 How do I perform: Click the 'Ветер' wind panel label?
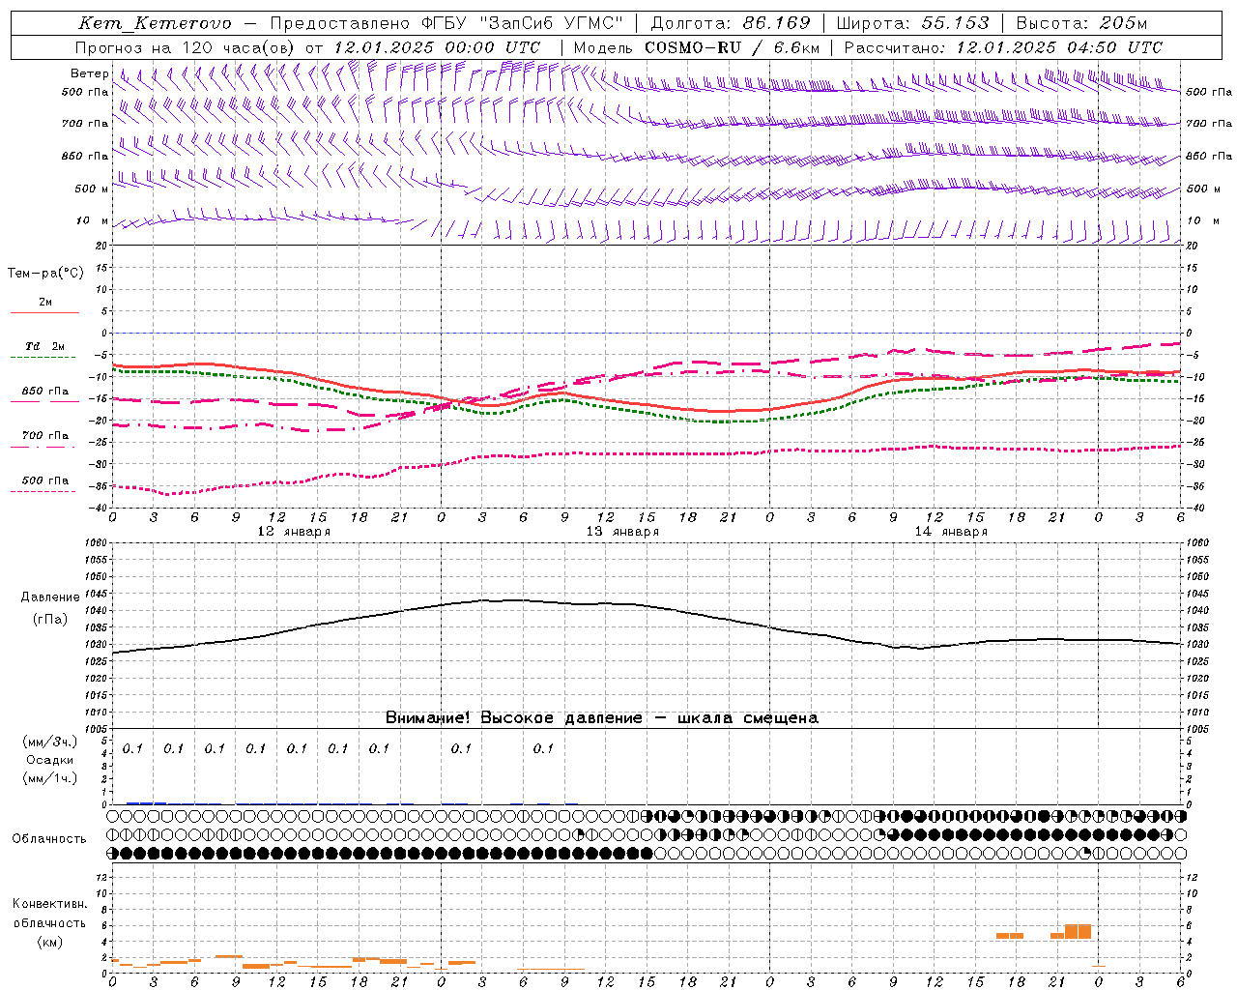point(89,73)
